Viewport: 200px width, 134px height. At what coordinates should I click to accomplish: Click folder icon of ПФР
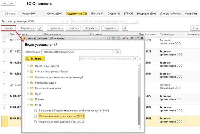32,94
